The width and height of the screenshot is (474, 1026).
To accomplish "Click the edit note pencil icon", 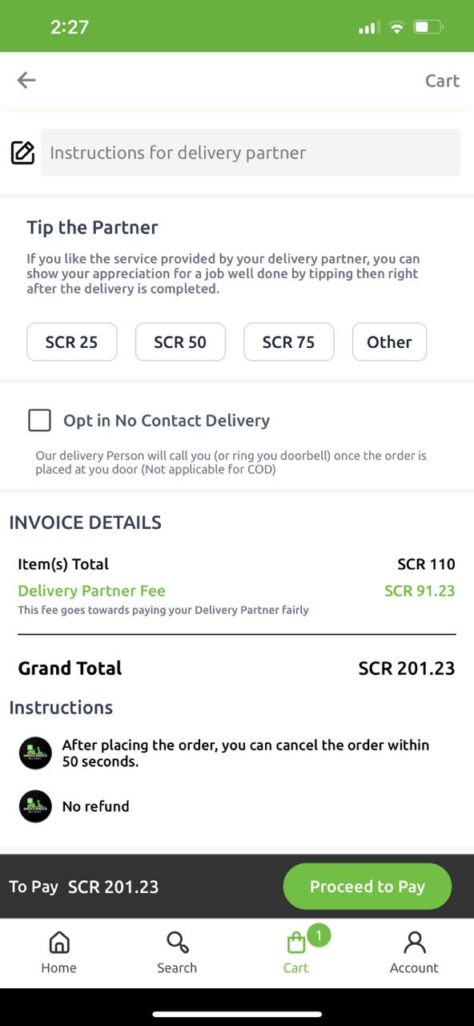I will pos(22,152).
